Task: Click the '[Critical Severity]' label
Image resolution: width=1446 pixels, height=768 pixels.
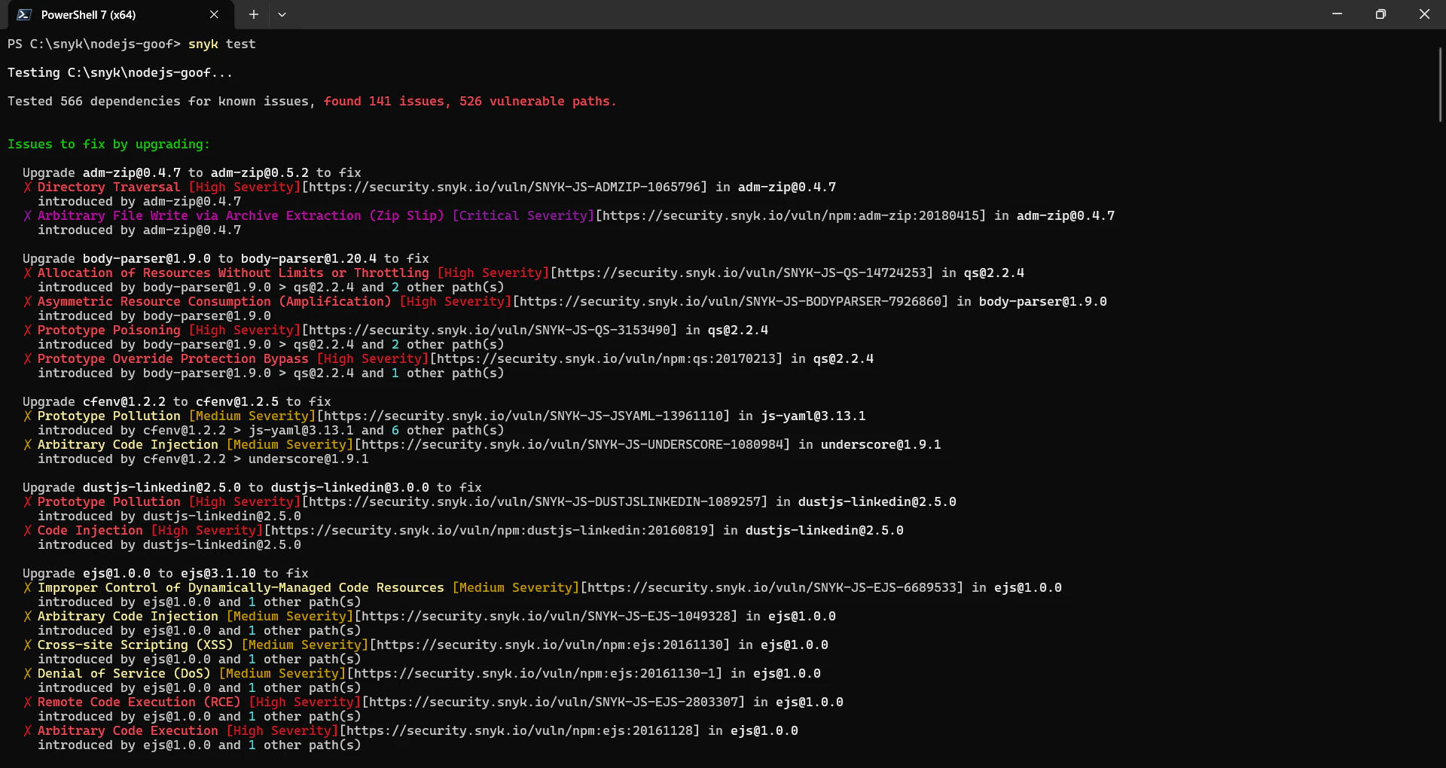Action: click(523, 215)
